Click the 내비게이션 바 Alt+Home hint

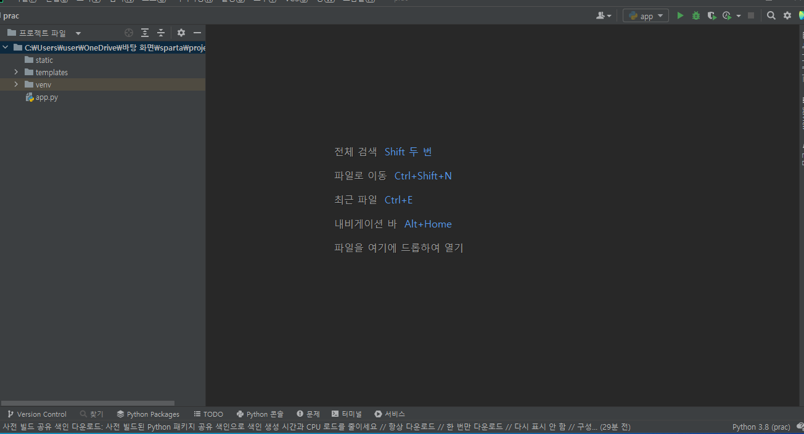coord(393,224)
